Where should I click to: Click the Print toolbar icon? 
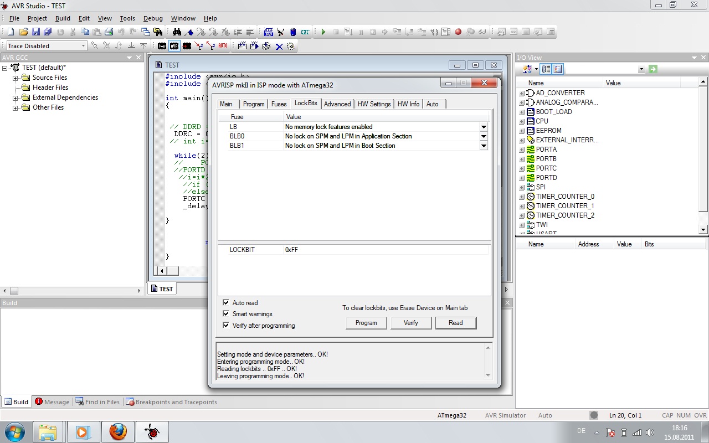pos(109,32)
